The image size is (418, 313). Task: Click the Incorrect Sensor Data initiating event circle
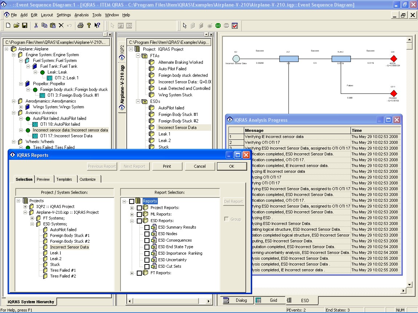click(236, 59)
